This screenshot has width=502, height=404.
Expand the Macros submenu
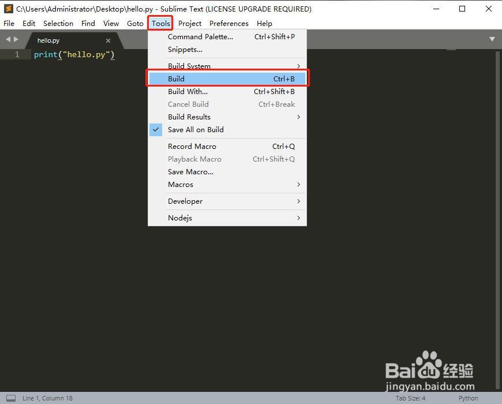point(227,184)
